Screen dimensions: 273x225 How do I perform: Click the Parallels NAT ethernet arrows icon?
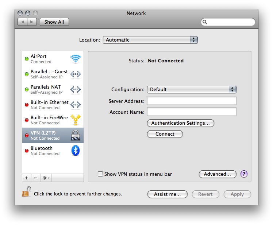76,89
